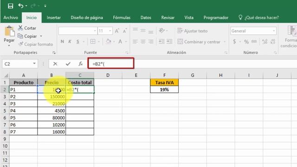This screenshot has height=167, width=297.
Task: Switch to the Revisar tab
Action: coord(168,18)
